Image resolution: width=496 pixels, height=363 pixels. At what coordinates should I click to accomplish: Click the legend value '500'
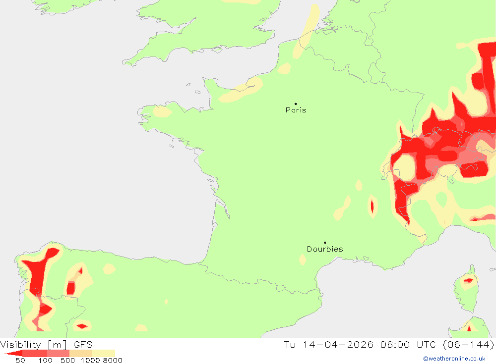(x=67, y=361)
